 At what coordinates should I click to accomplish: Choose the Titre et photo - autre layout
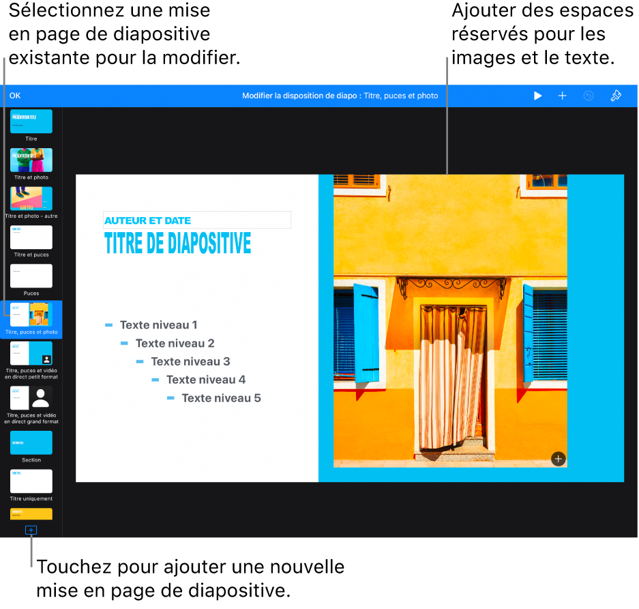31,199
